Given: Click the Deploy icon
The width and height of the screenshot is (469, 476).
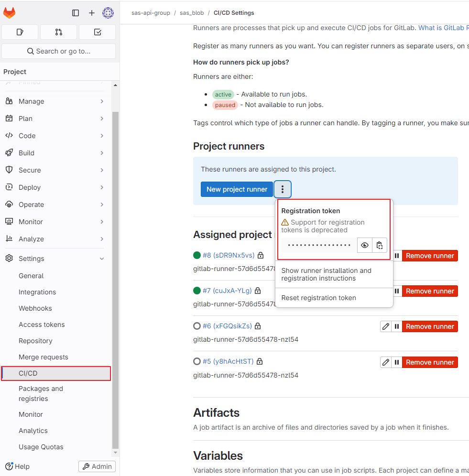Looking at the screenshot, I should coord(9,187).
